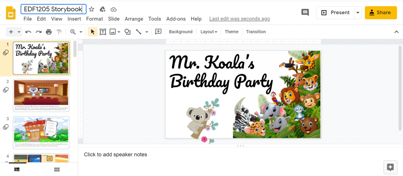Open the Layout dropdown

pos(209,32)
